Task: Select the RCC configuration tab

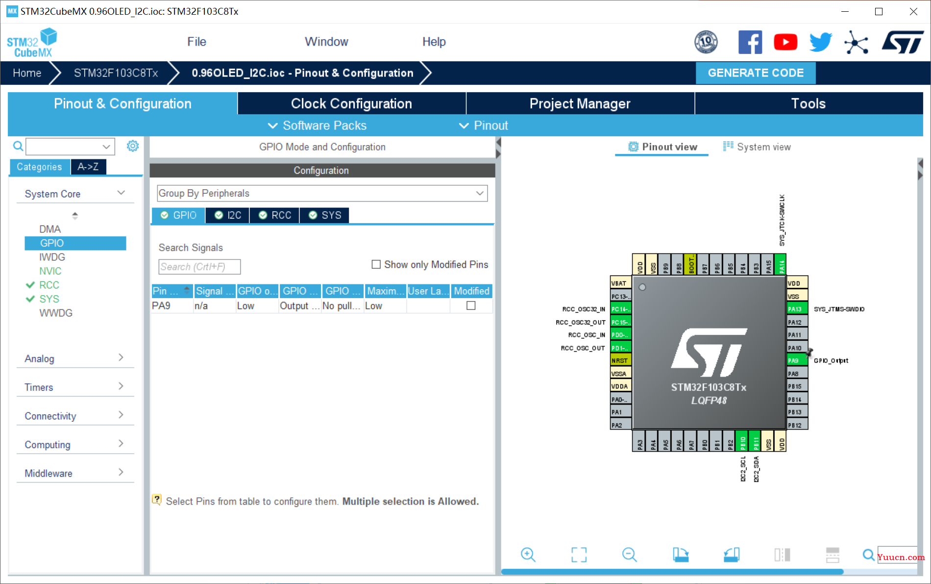Action: coord(274,215)
